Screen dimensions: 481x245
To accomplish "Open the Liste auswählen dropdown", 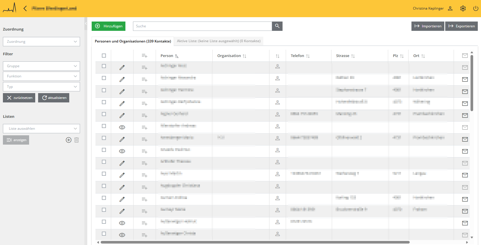I will [41, 129].
